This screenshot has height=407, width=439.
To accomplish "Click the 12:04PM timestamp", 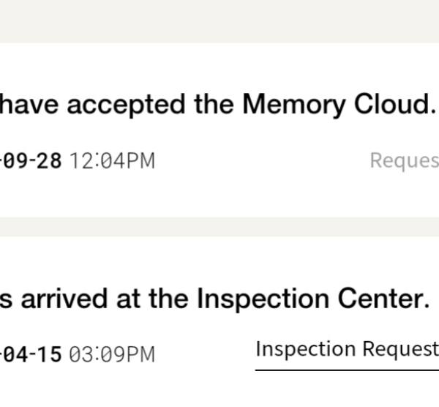I will [x=111, y=160].
